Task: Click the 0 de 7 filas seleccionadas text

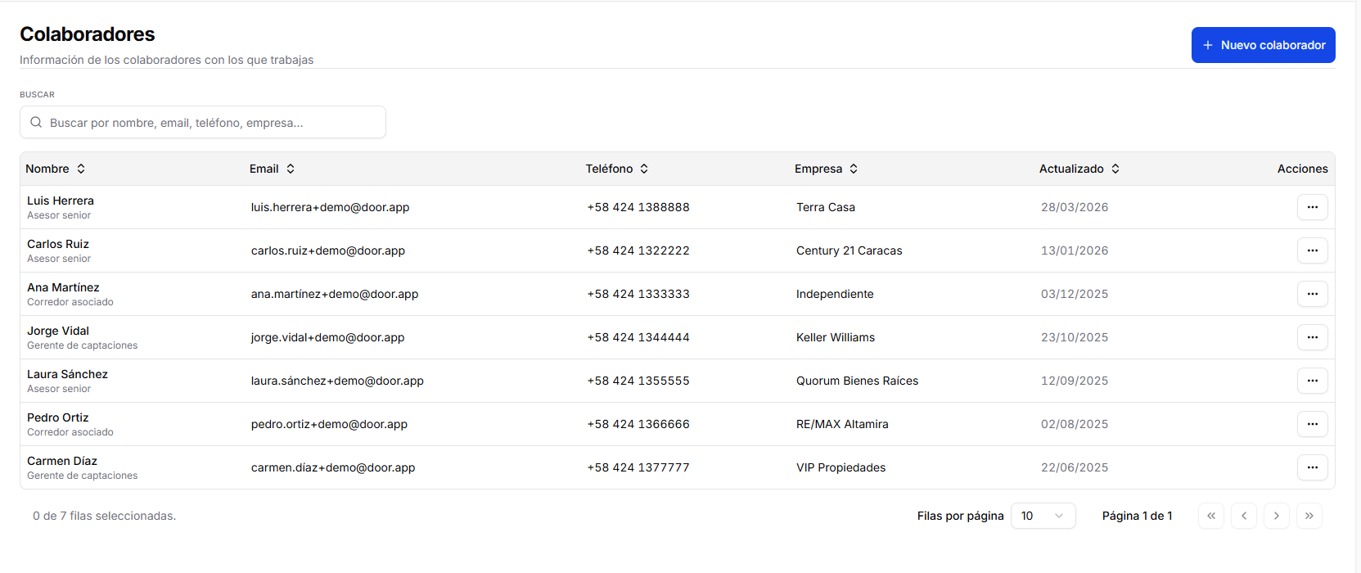Action: [105, 516]
